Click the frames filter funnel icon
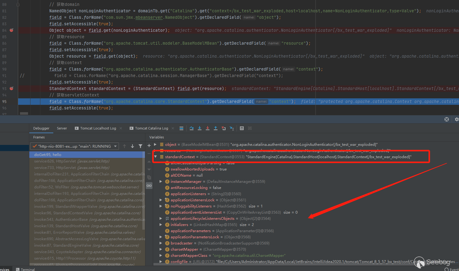This screenshot has height=271, width=459. click(x=140, y=146)
